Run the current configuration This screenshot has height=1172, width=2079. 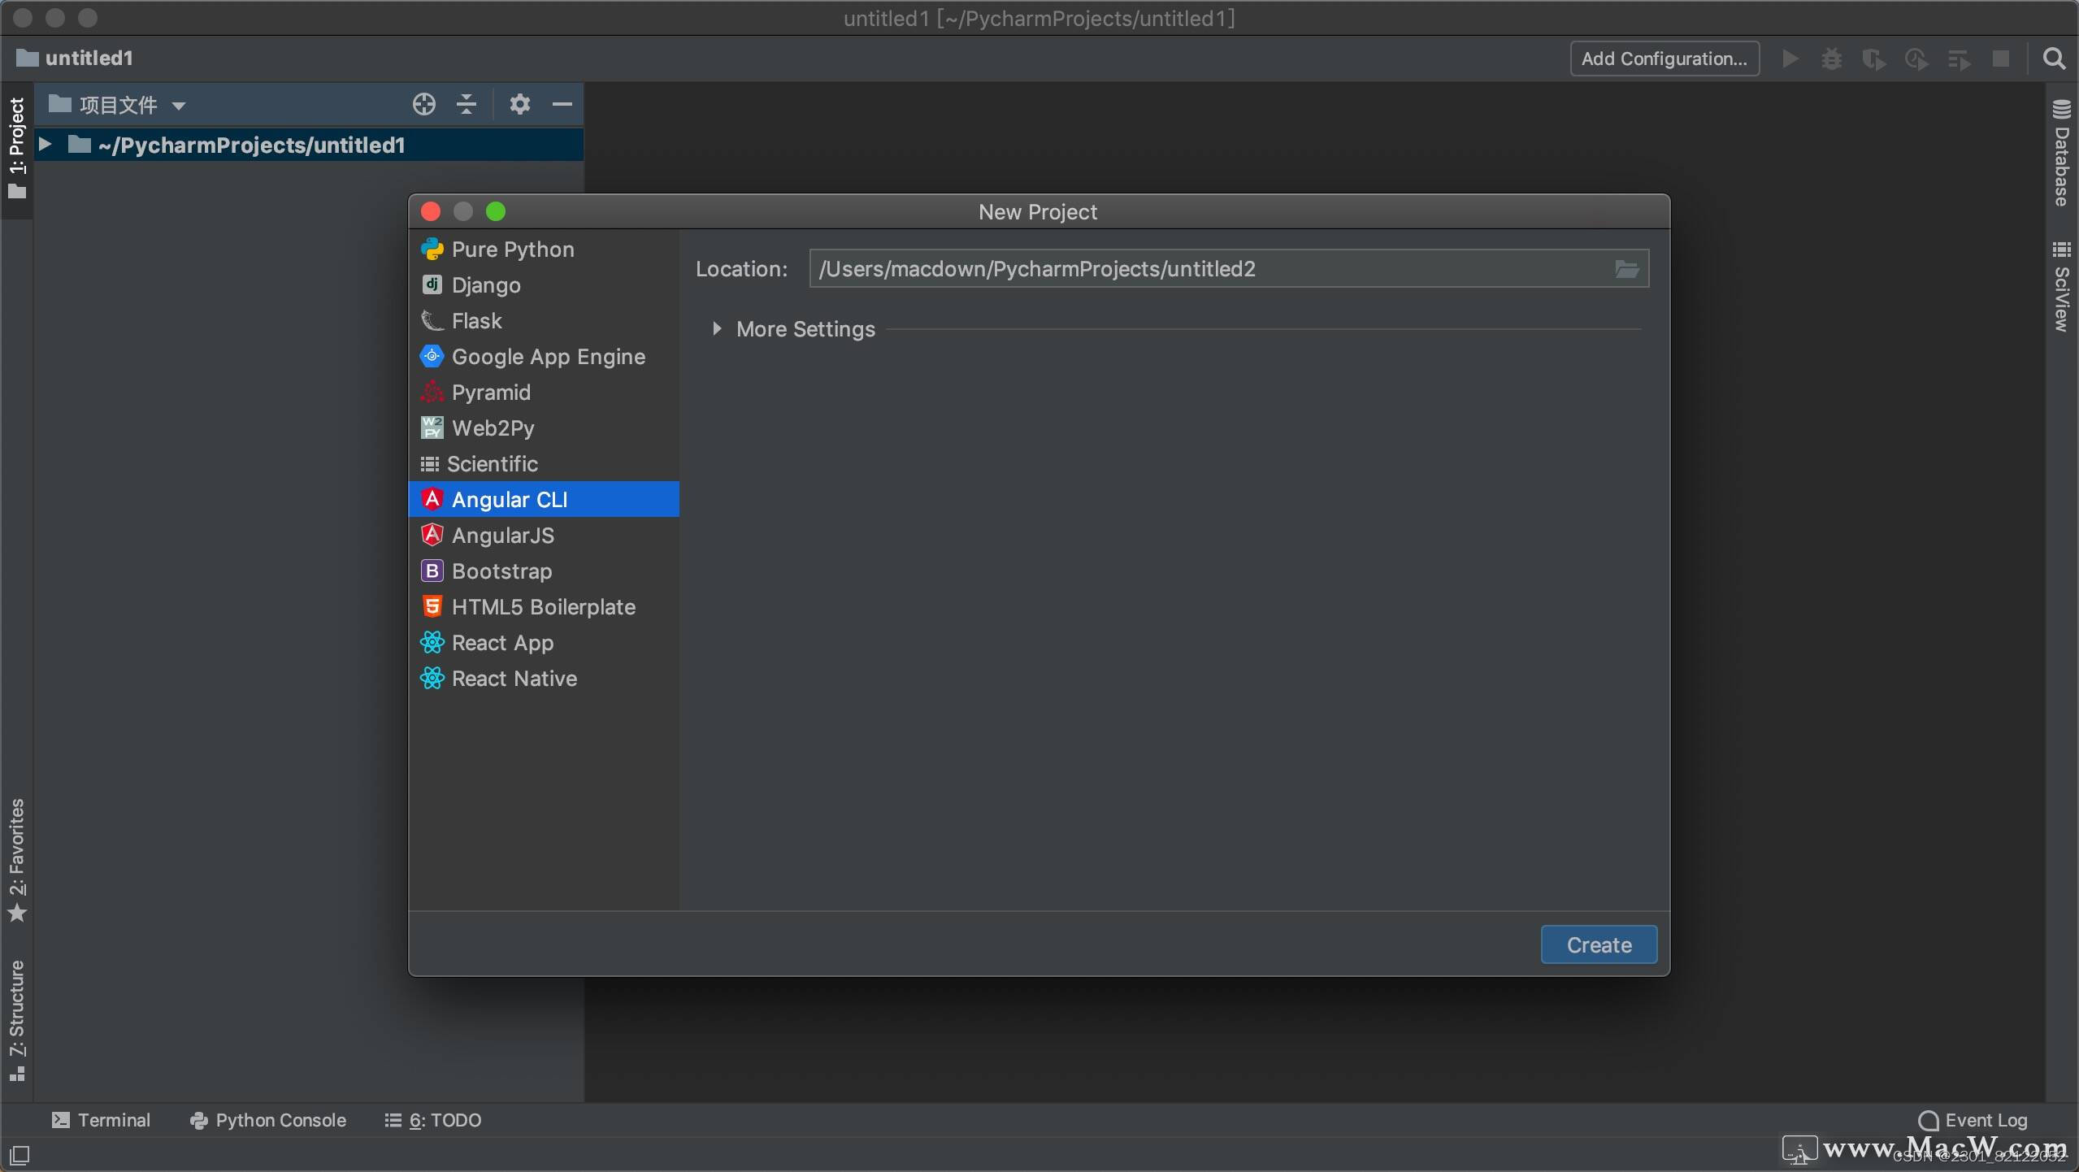click(x=1790, y=58)
